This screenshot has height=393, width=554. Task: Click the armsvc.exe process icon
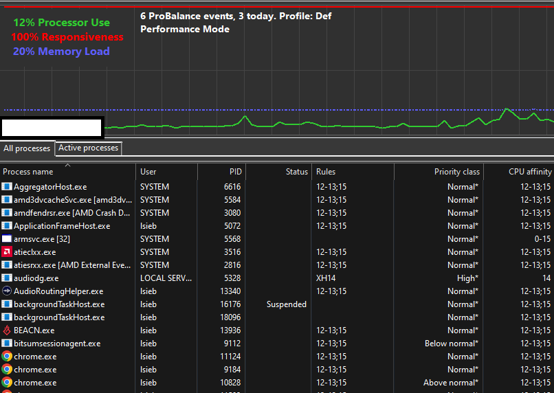(x=7, y=238)
